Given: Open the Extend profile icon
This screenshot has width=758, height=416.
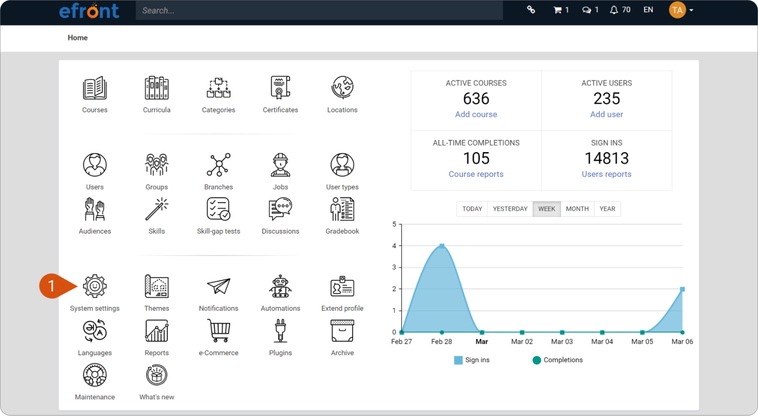Looking at the screenshot, I should point(342,286).
